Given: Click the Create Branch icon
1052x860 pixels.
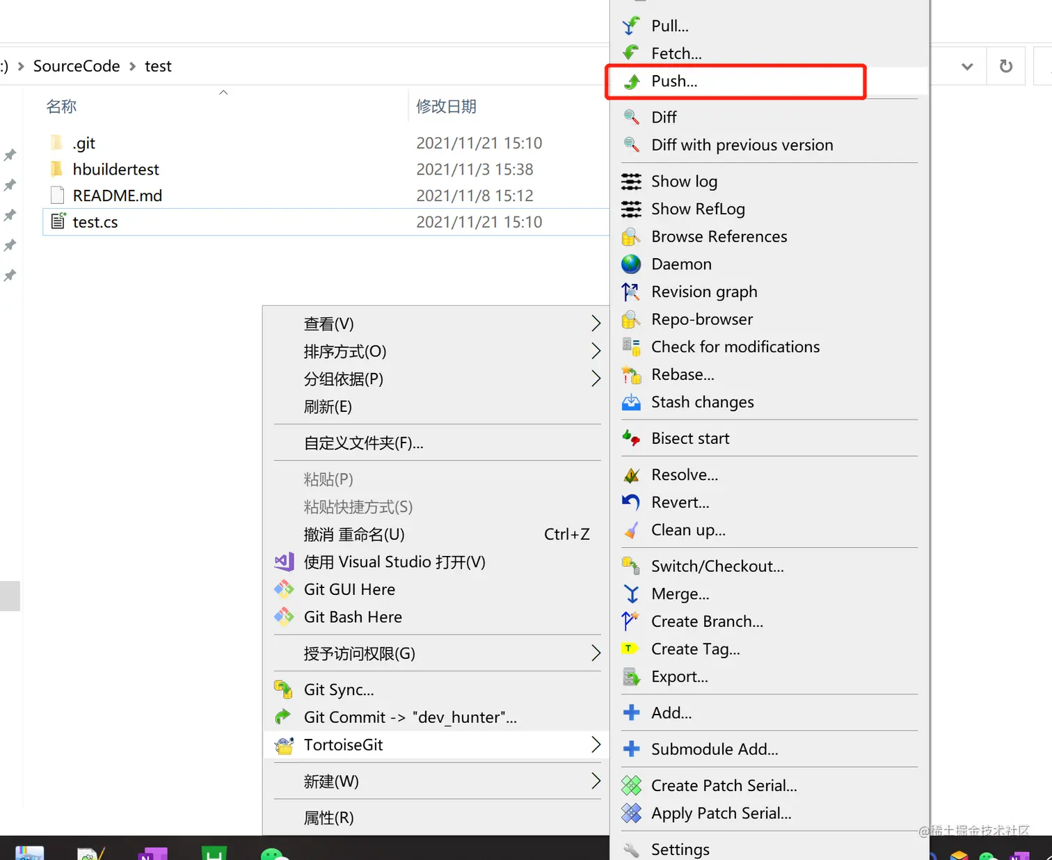Looking at the screenshot, I should click(x=631, y=621).
